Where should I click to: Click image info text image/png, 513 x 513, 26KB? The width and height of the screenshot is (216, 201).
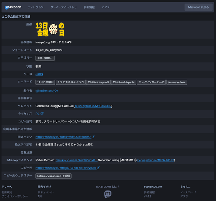tap(54, 43)
